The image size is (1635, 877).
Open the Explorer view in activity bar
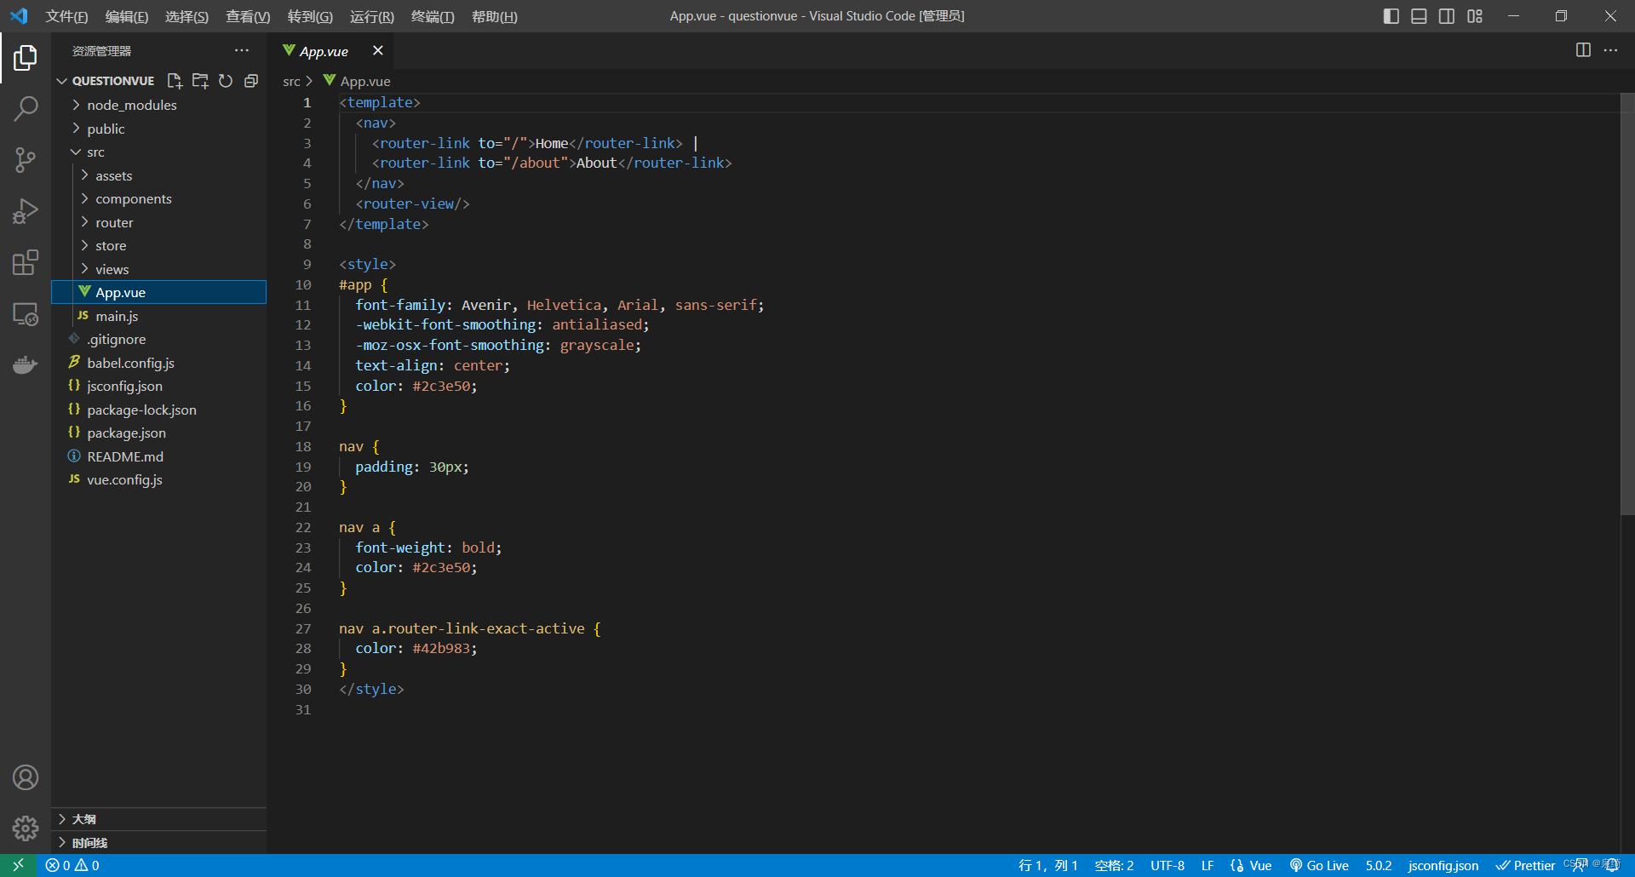[26, 58]
